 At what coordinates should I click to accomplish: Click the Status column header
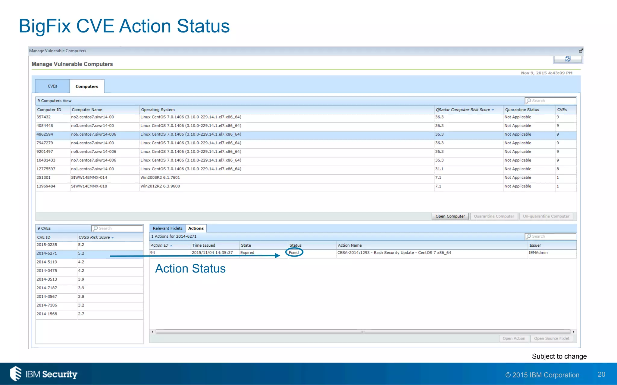(312, 245)
